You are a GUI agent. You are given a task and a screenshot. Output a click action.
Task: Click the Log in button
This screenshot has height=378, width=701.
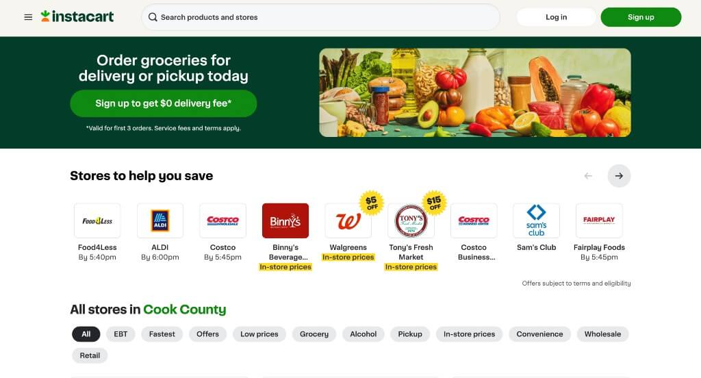556,17
